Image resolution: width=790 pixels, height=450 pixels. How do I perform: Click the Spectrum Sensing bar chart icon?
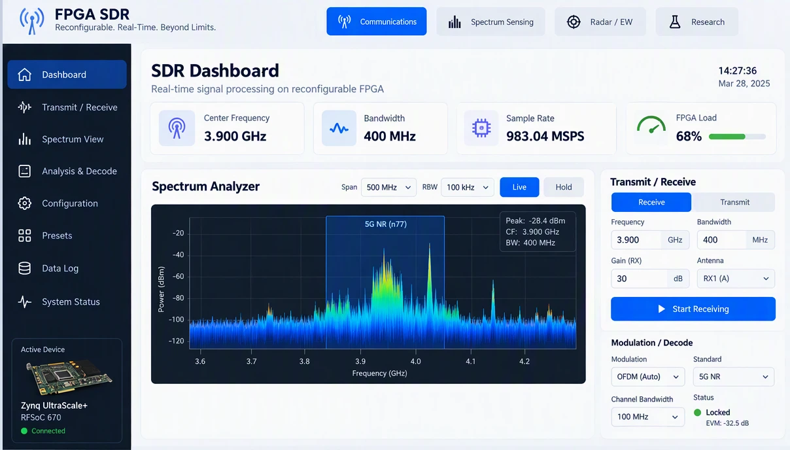click(455, 22)
